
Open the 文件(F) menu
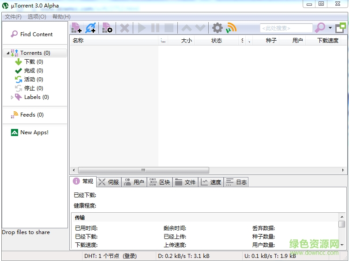[x=13, y=17]
